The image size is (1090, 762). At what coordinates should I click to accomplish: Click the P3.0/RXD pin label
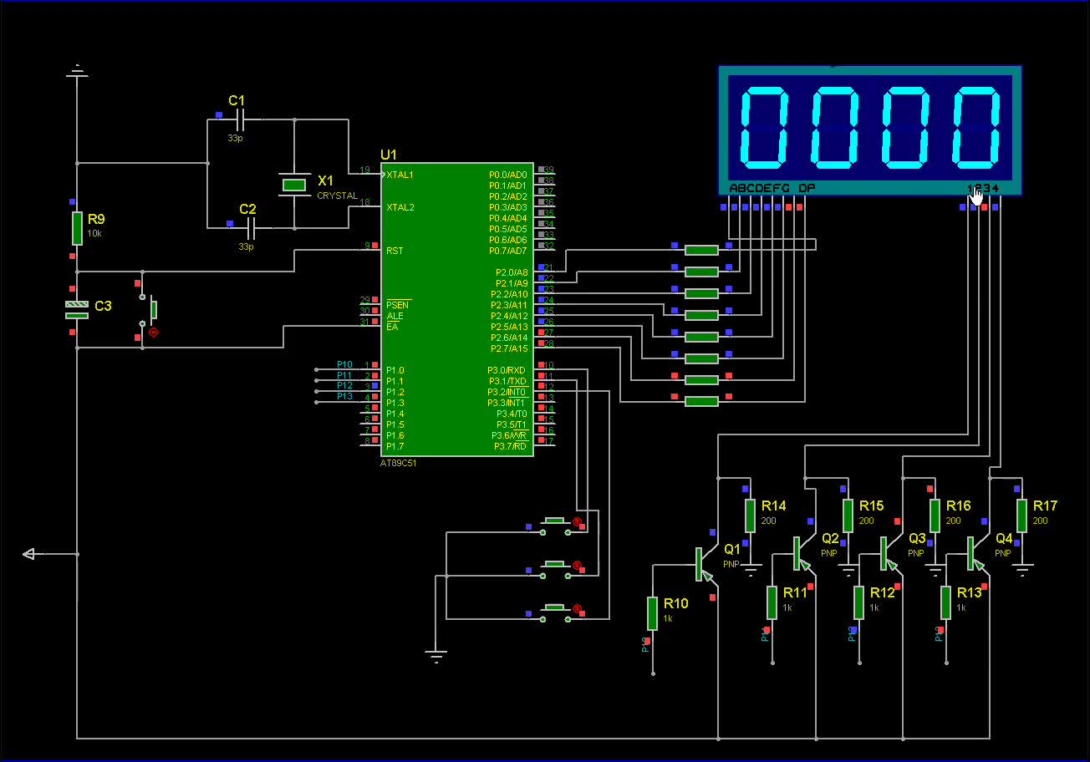click(507, 370)
